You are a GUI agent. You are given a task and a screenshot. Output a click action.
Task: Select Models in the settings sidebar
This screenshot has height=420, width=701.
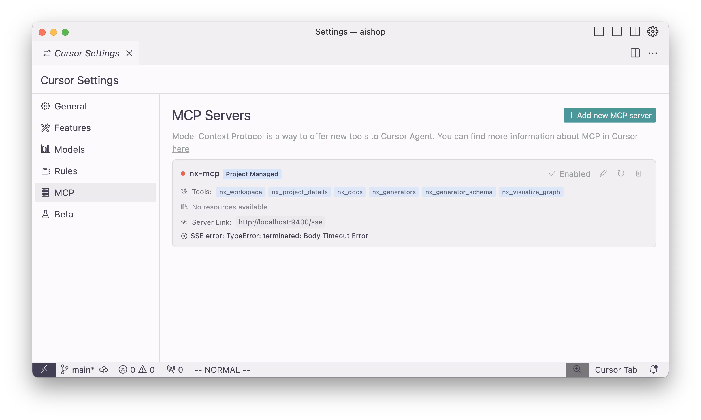69,149
